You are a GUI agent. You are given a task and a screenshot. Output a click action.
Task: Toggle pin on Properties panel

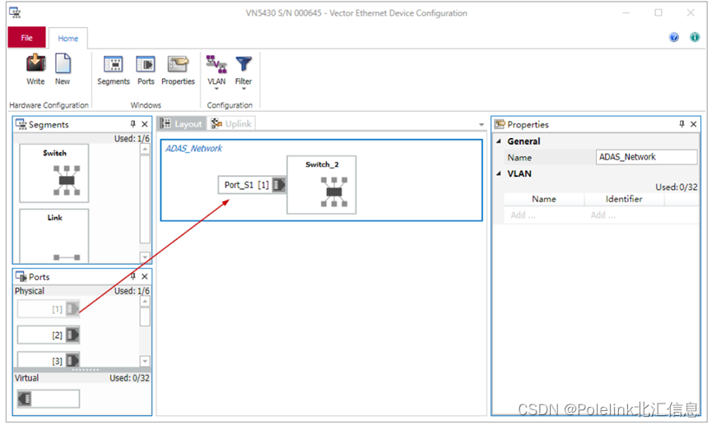point(682,125)
